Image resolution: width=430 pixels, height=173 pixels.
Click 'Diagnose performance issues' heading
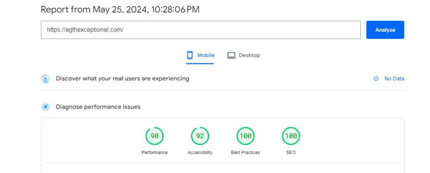point(98,107)
